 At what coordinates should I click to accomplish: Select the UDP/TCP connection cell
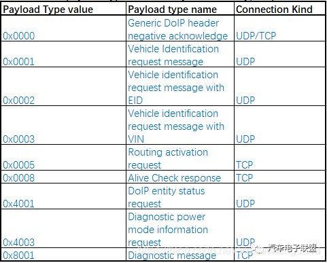click(x=279, y=29)
